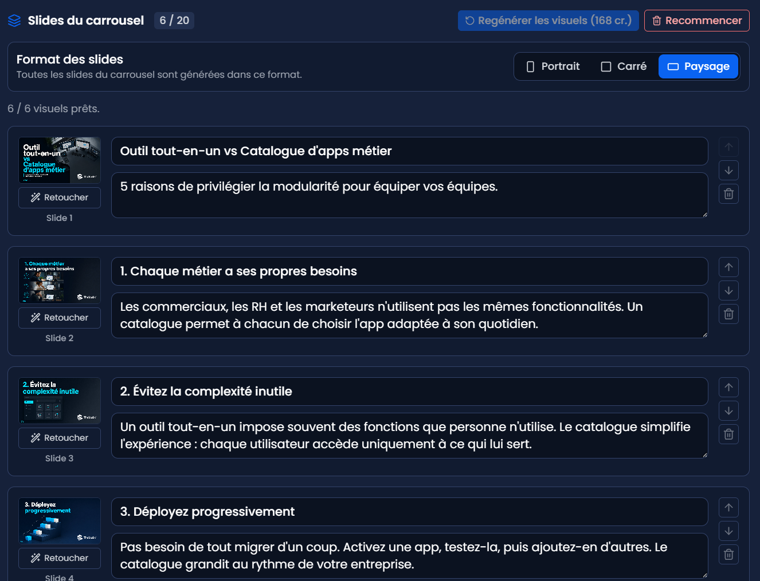The width and height of the screenshot is (760, 581).
Task: Delete Slide 3 using trash icon
Action: click(x=728, y=434)
